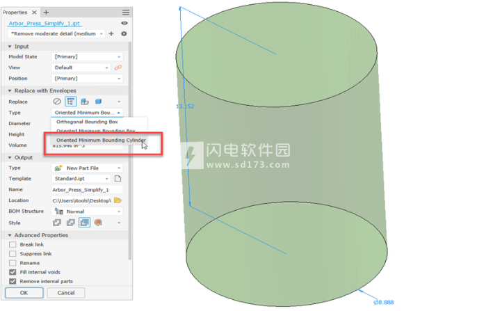The width and height of the screenshot is (477, 311).
Task: Click the Cancel button
Action: [66, 293]
